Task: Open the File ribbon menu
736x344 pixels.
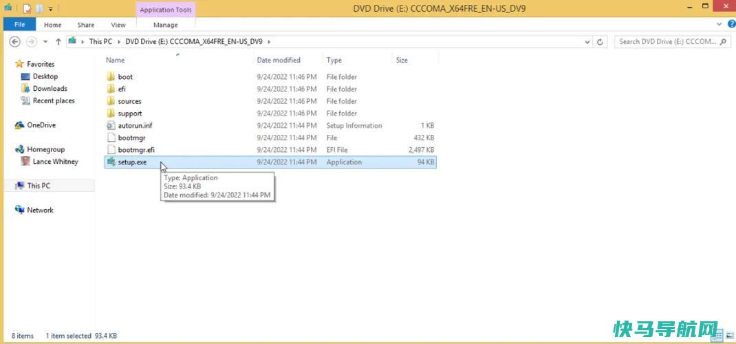Action: (x=19, y=24)
